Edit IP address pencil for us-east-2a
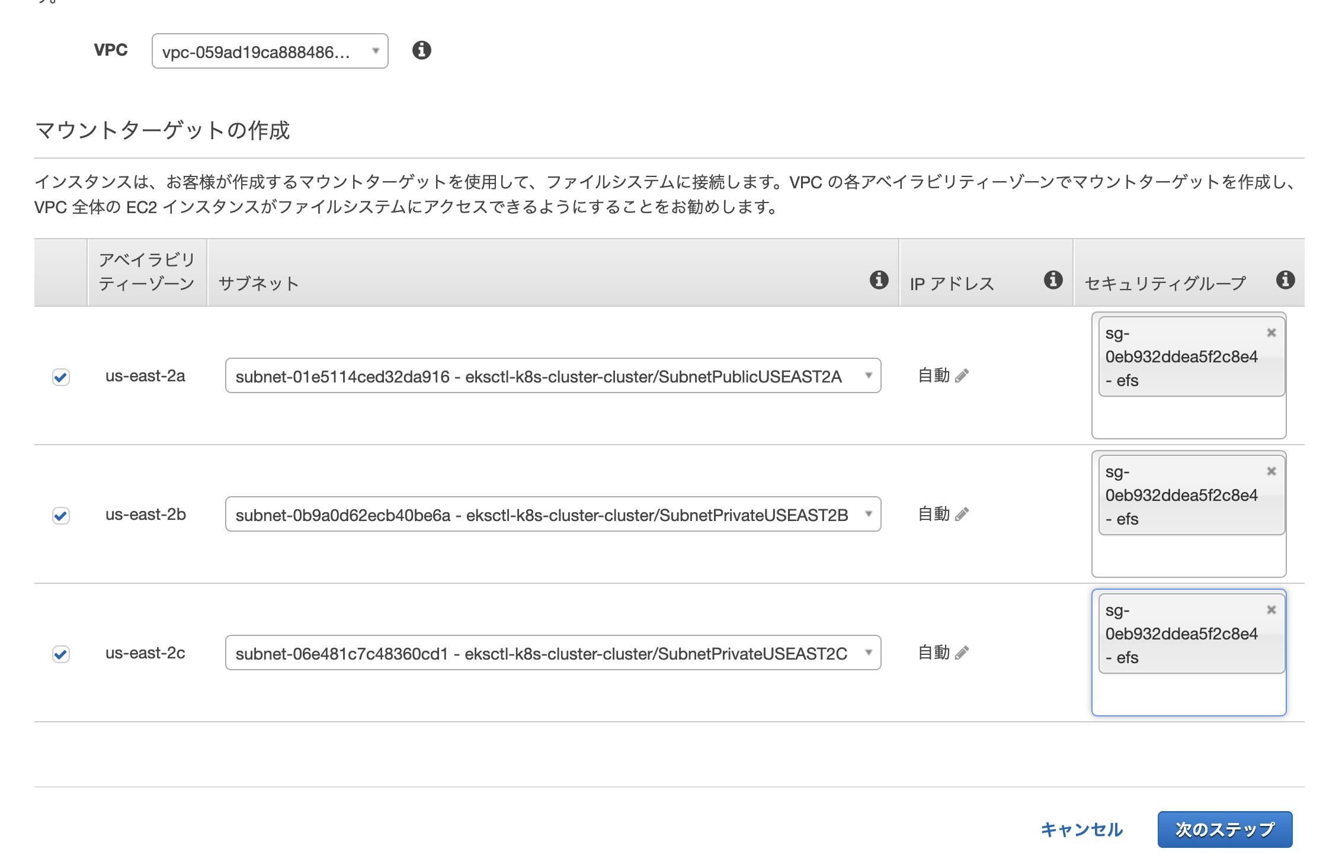Screen dimensions: 1326x855 coord(962,375)
